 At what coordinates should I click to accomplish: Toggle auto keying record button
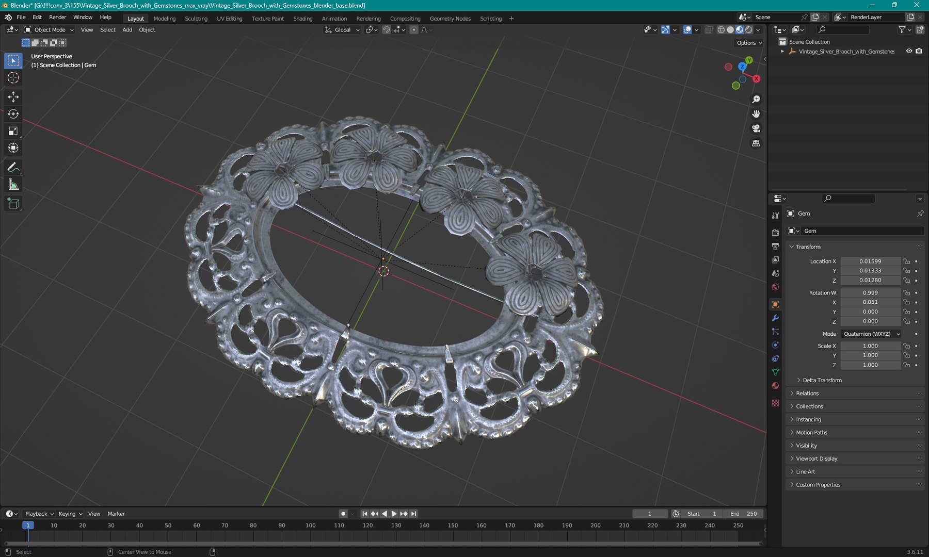[x=343, y=514]
